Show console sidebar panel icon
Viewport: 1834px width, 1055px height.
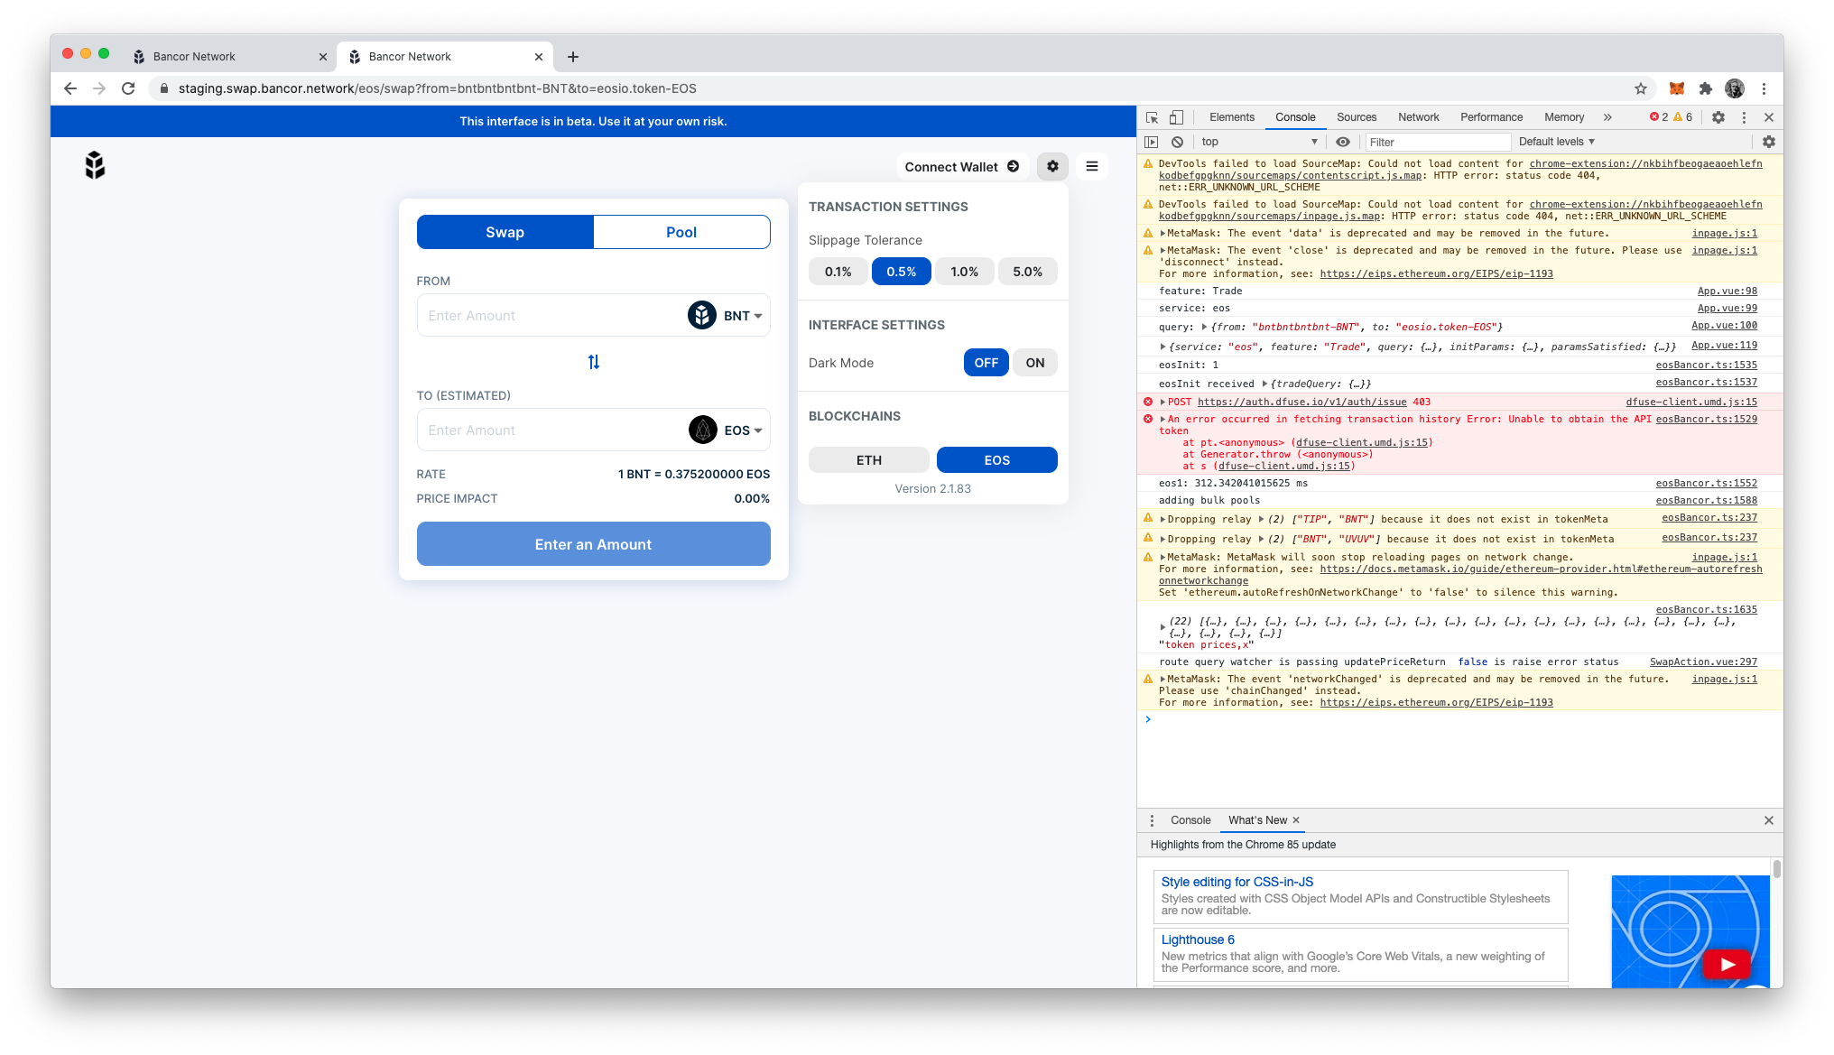coord(1152,142)
